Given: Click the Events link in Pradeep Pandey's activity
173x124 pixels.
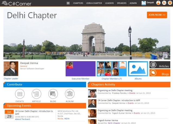Looking at the screenshot, I should point(132,93).
